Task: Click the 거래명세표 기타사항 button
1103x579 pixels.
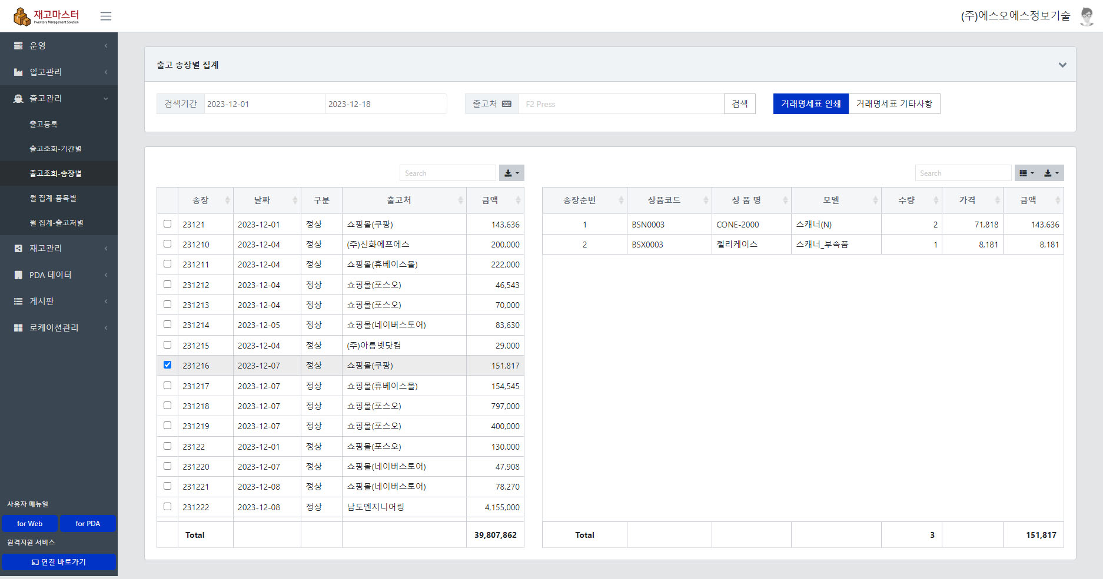Action: [895, 104]
